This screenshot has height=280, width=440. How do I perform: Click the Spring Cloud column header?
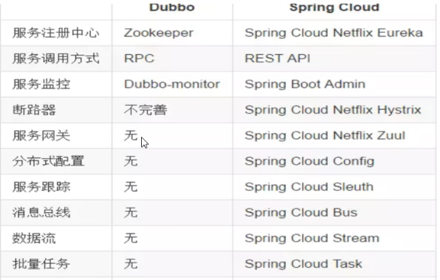click(x=334, y=8)
